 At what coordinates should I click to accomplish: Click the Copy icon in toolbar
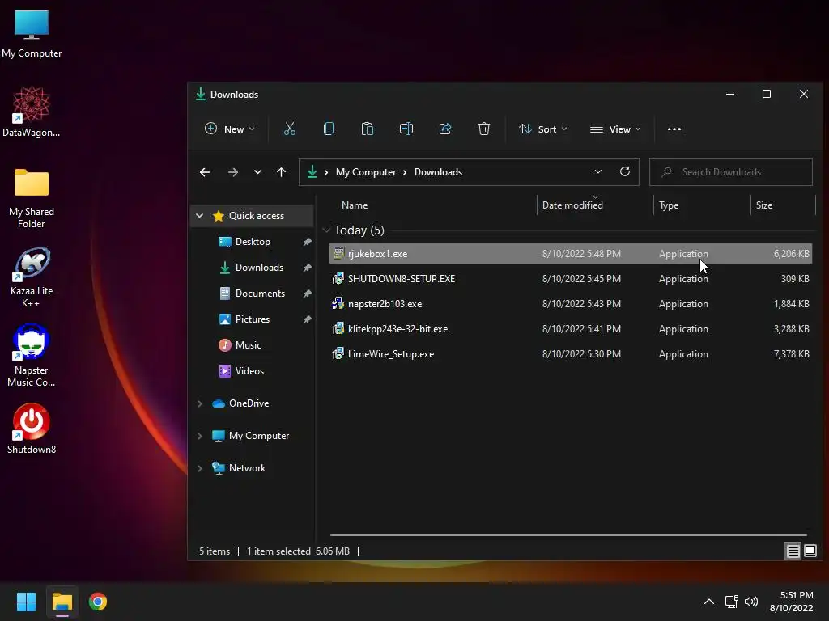[329, 129]
